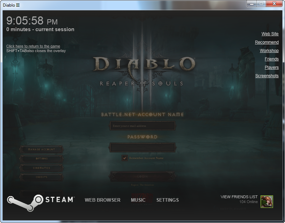Screen dimensions: 285x223
Task: Click the Steam logo in overlay
Action: pos(41,203)
